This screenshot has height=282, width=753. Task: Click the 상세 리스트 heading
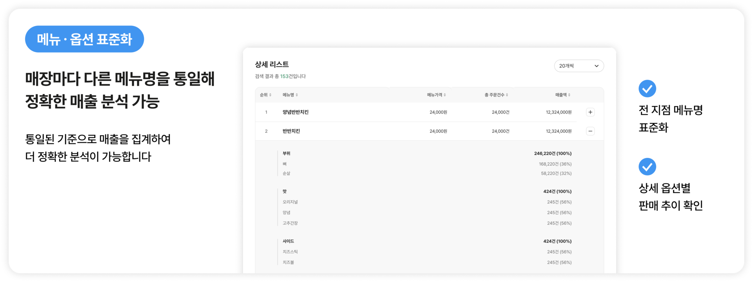pyautogui.click(x=272, y=64)
